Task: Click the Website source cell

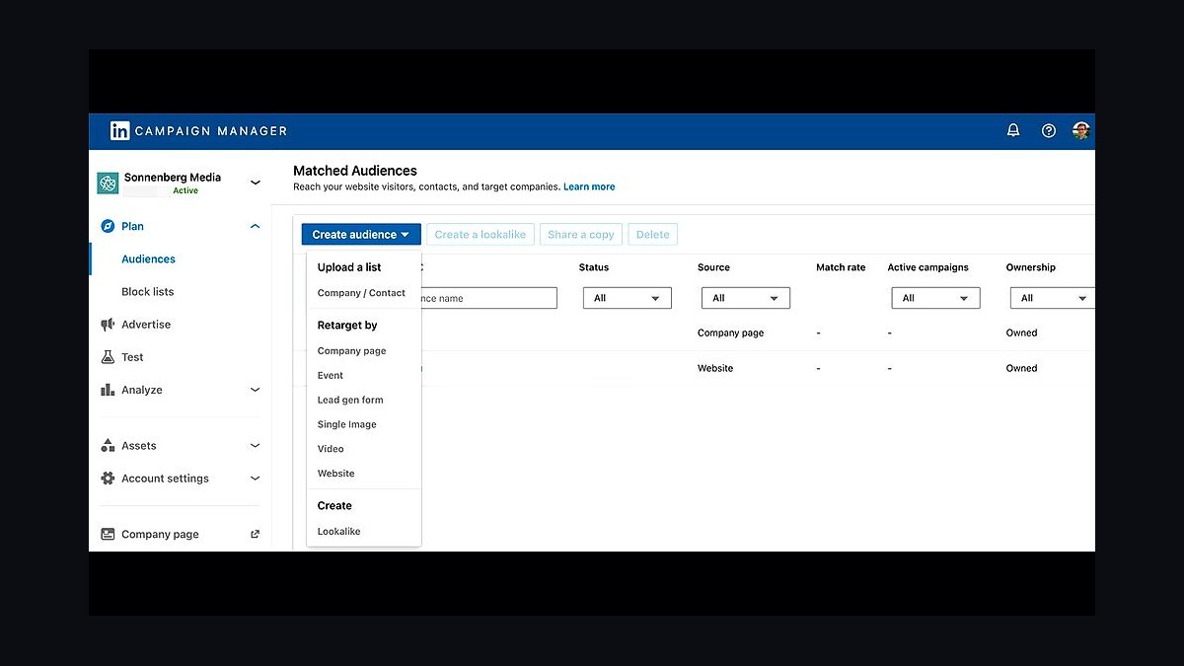Action: [x=715, y=368]
